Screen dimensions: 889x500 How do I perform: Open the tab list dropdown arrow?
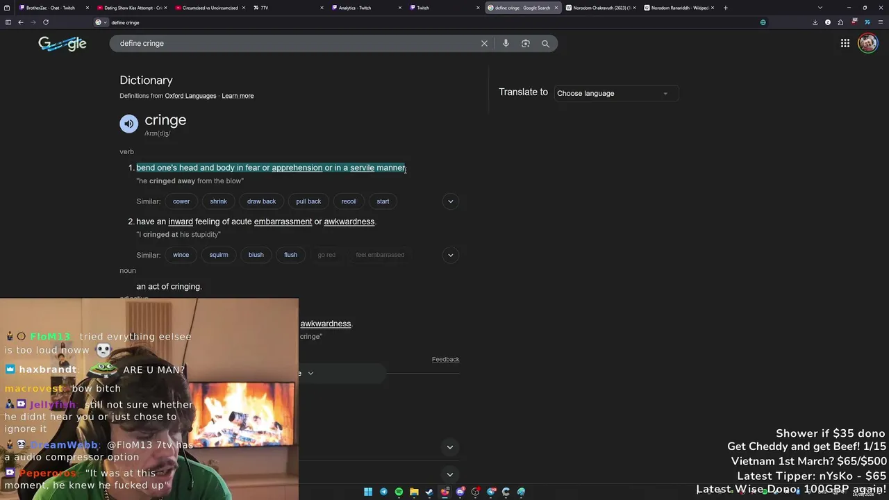tap(820, 8)
